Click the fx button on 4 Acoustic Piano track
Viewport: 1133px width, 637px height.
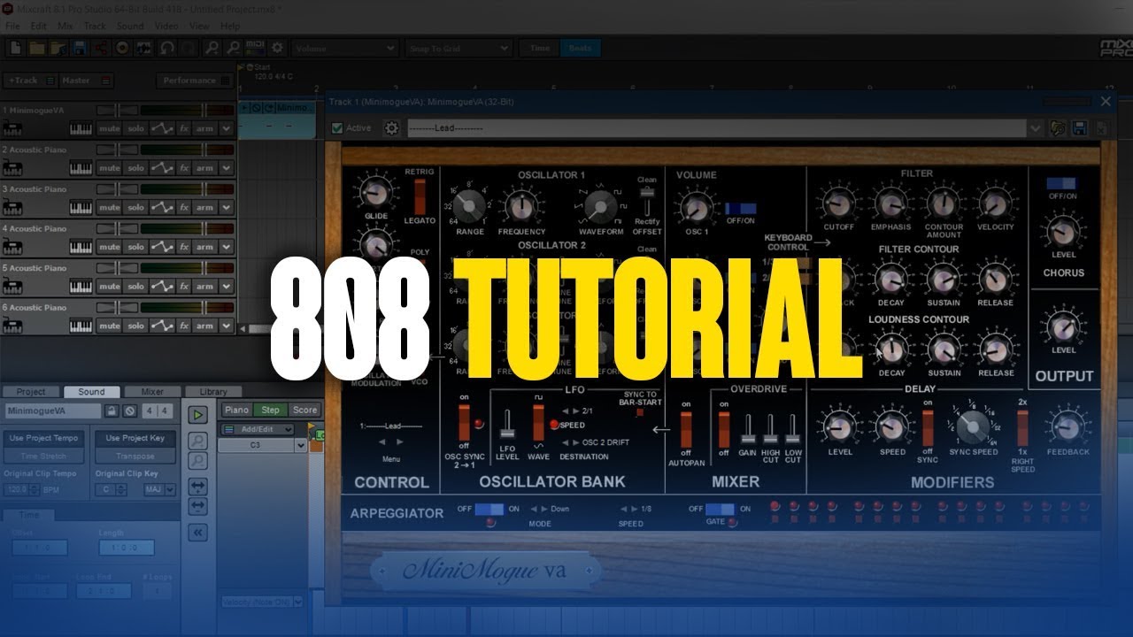point(184,247)
